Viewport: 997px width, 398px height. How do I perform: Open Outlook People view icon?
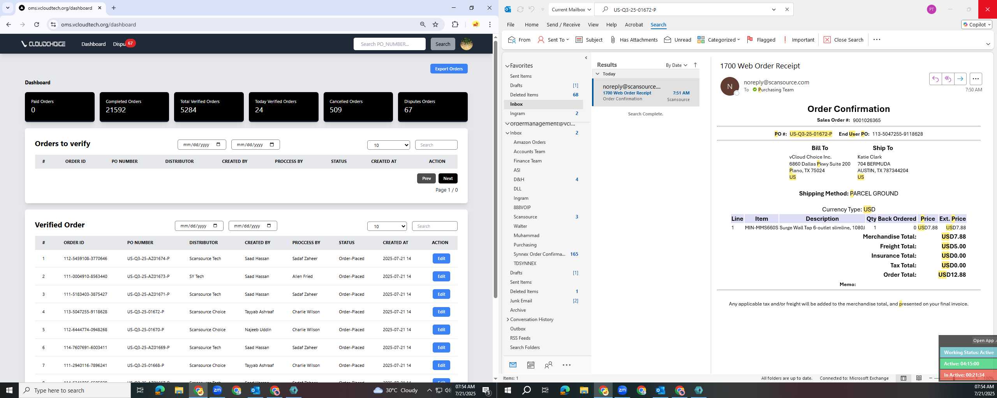pos(548,365)
